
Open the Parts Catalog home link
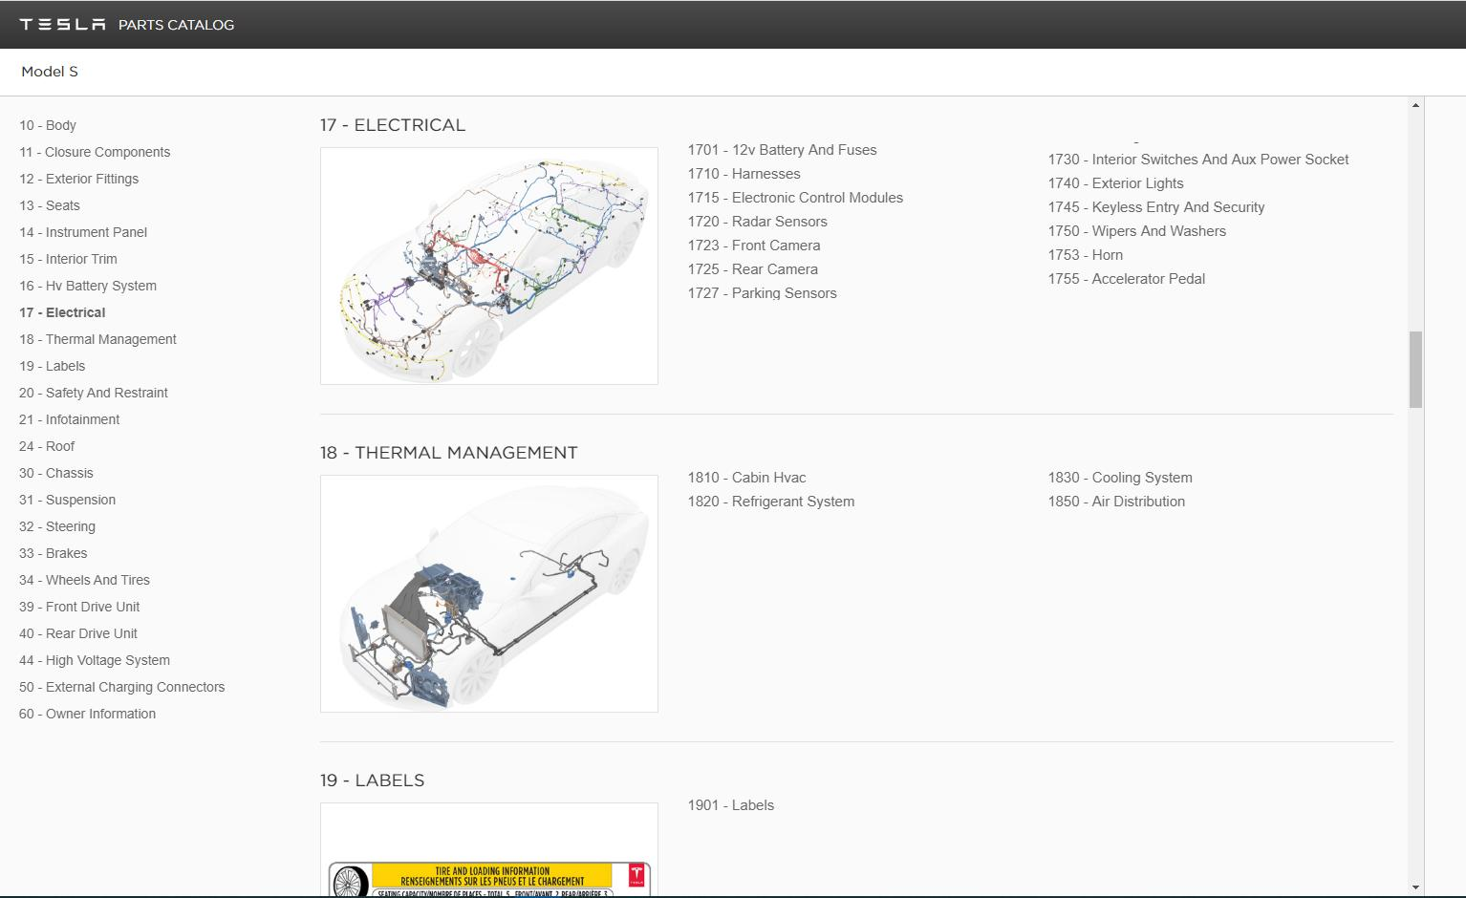(x=176, y=25)
